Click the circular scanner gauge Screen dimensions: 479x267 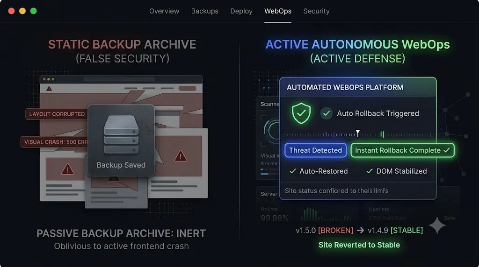click(x=272, y=131)
